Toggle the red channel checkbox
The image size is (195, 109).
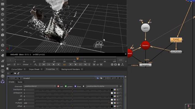click(58, 86)
